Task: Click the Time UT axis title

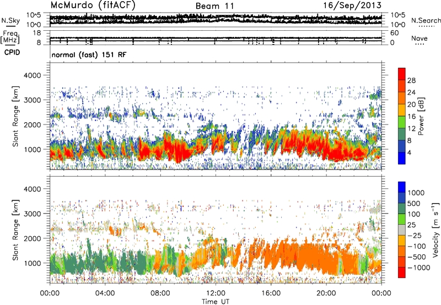Action: click(216, 302)
